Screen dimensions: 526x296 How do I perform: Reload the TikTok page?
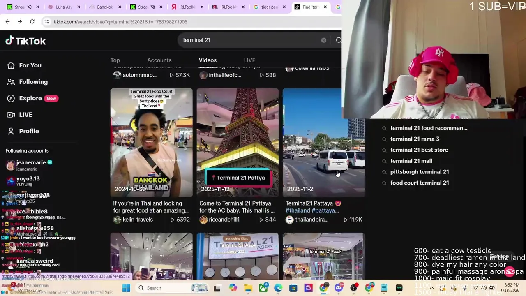(32, 21)
